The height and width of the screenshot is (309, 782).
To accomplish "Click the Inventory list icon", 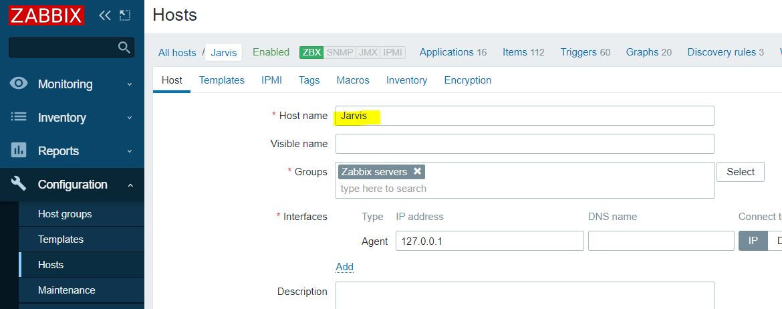I will click(19, 117).
